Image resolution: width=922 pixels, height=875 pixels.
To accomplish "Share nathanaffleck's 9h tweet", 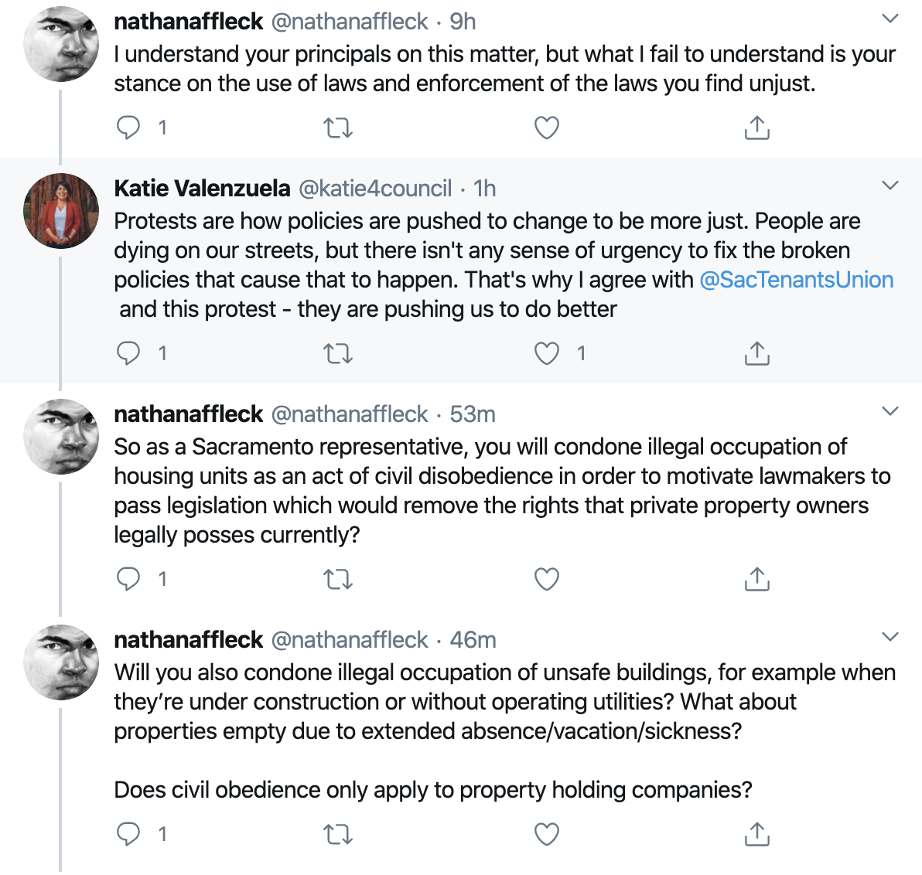I will (756, 128).
